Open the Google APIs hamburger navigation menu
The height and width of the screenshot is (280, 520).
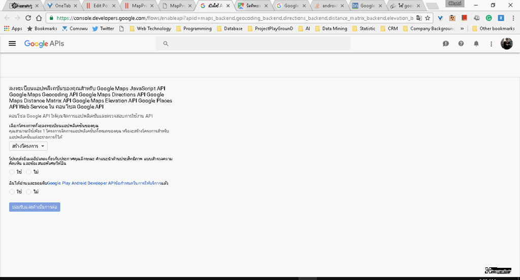(12, 44)
